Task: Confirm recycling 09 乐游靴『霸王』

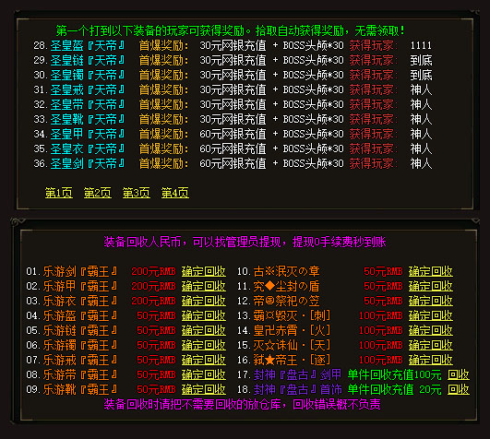Action: click(x=204, y=389)
